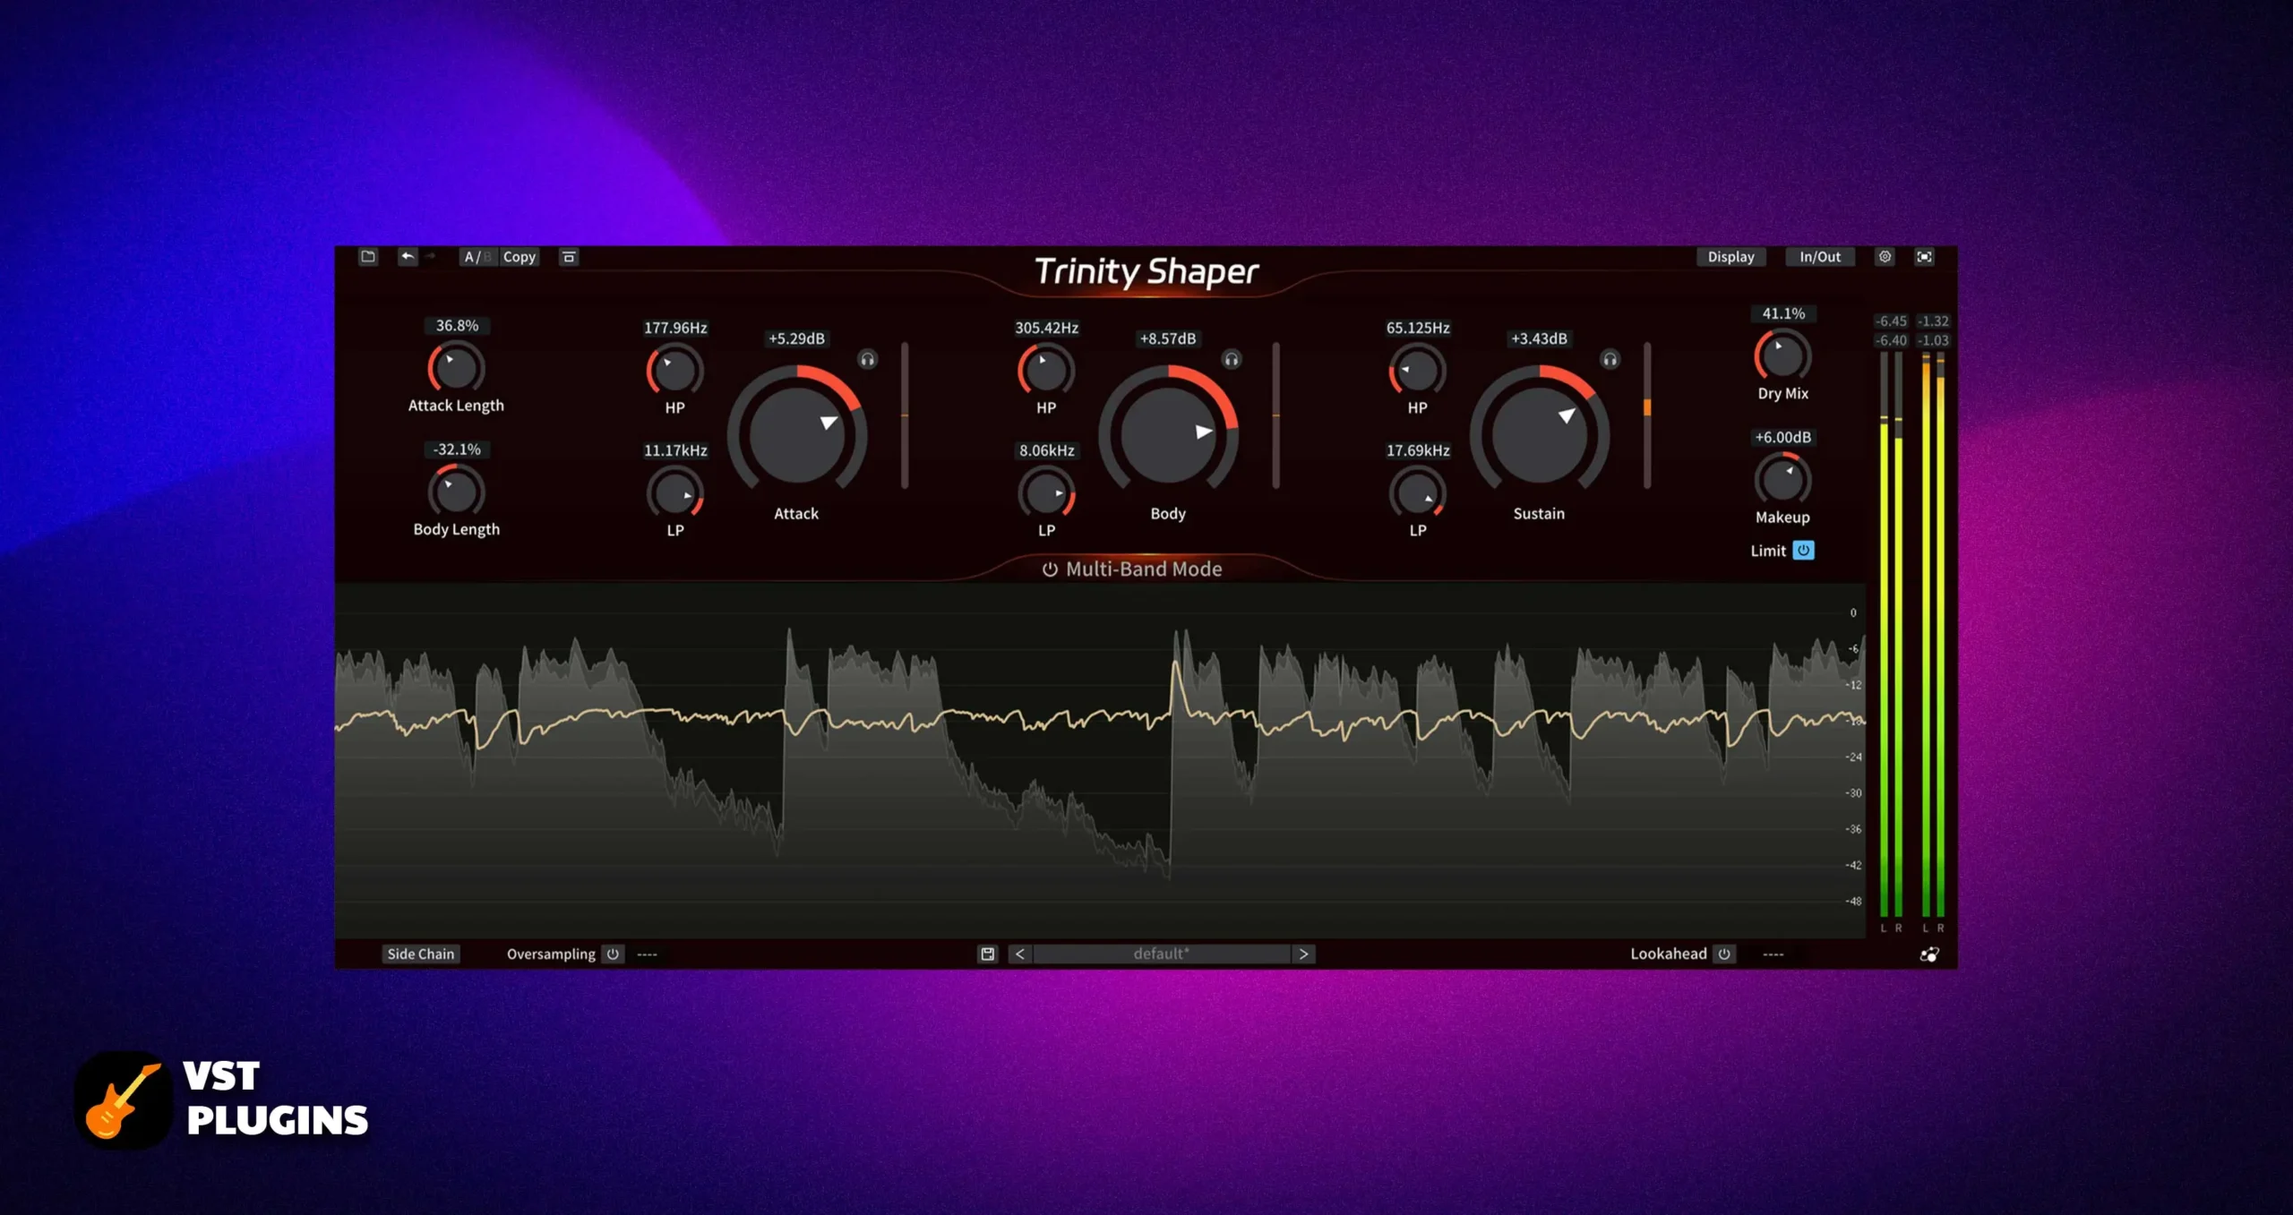Click the greyed redo arrow
The width and height of the screenshot is (2293, 1215).
(x=431, y=257)
